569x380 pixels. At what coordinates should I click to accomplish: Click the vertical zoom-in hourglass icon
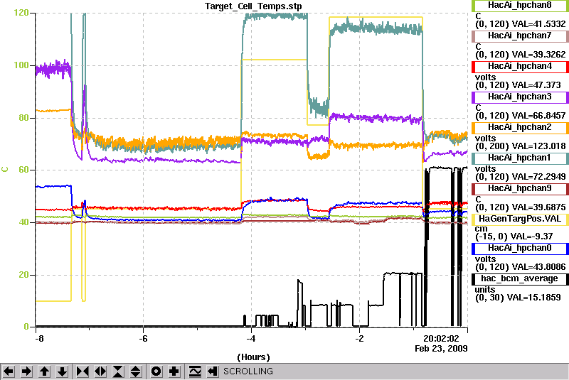(x=118, y=371)
